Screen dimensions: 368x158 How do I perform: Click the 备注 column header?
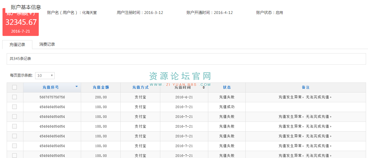tap(306, 87)
